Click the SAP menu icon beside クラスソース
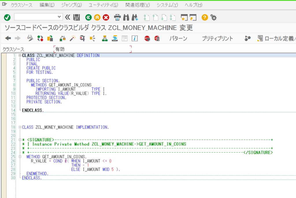The width and height of the screenshot is (296, 198). pos(5,4)
